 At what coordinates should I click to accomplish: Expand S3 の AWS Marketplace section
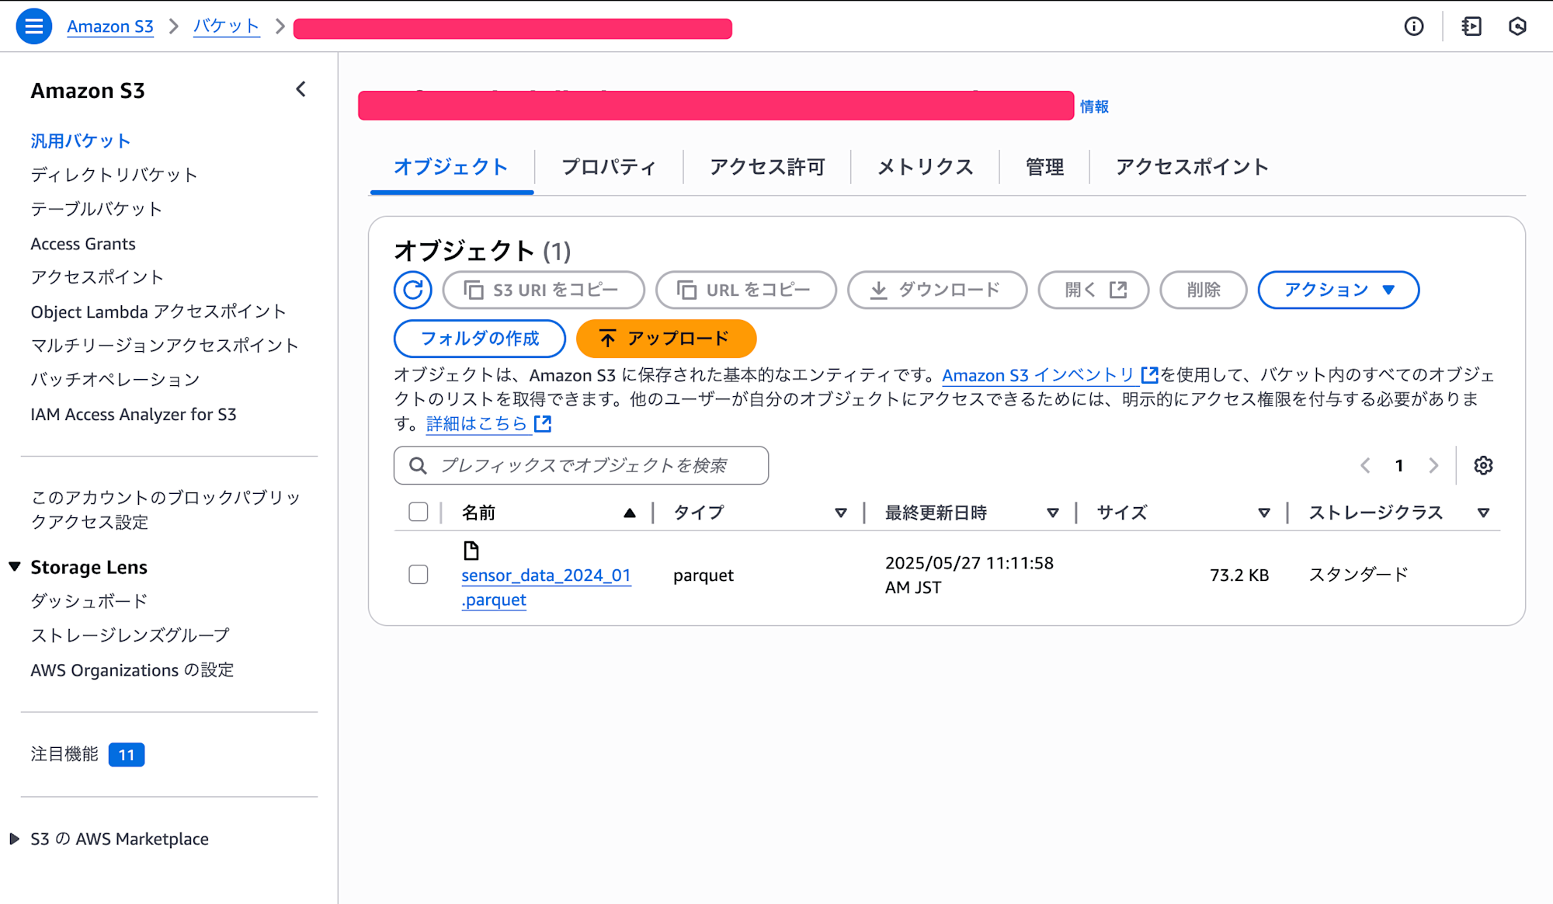click(15, 839)
